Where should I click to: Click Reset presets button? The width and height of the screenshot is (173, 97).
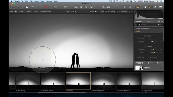[159, 63]
